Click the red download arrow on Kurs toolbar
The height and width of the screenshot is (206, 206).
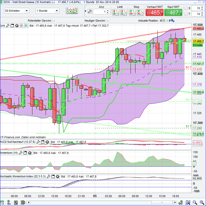tap(21, 25)
